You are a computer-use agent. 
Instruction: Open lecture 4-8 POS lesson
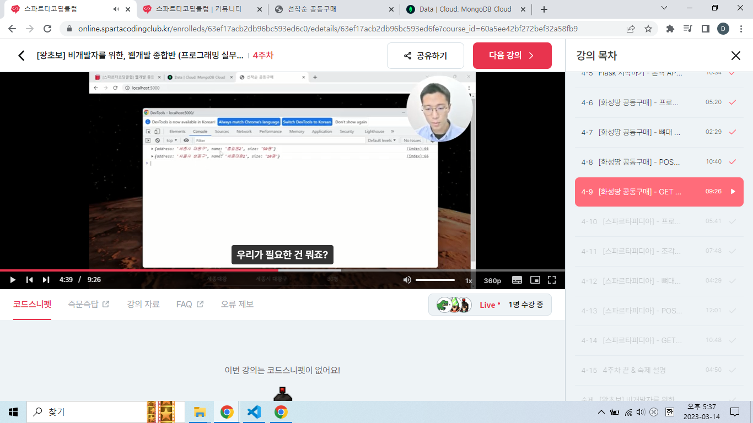[x=659, y=162]
